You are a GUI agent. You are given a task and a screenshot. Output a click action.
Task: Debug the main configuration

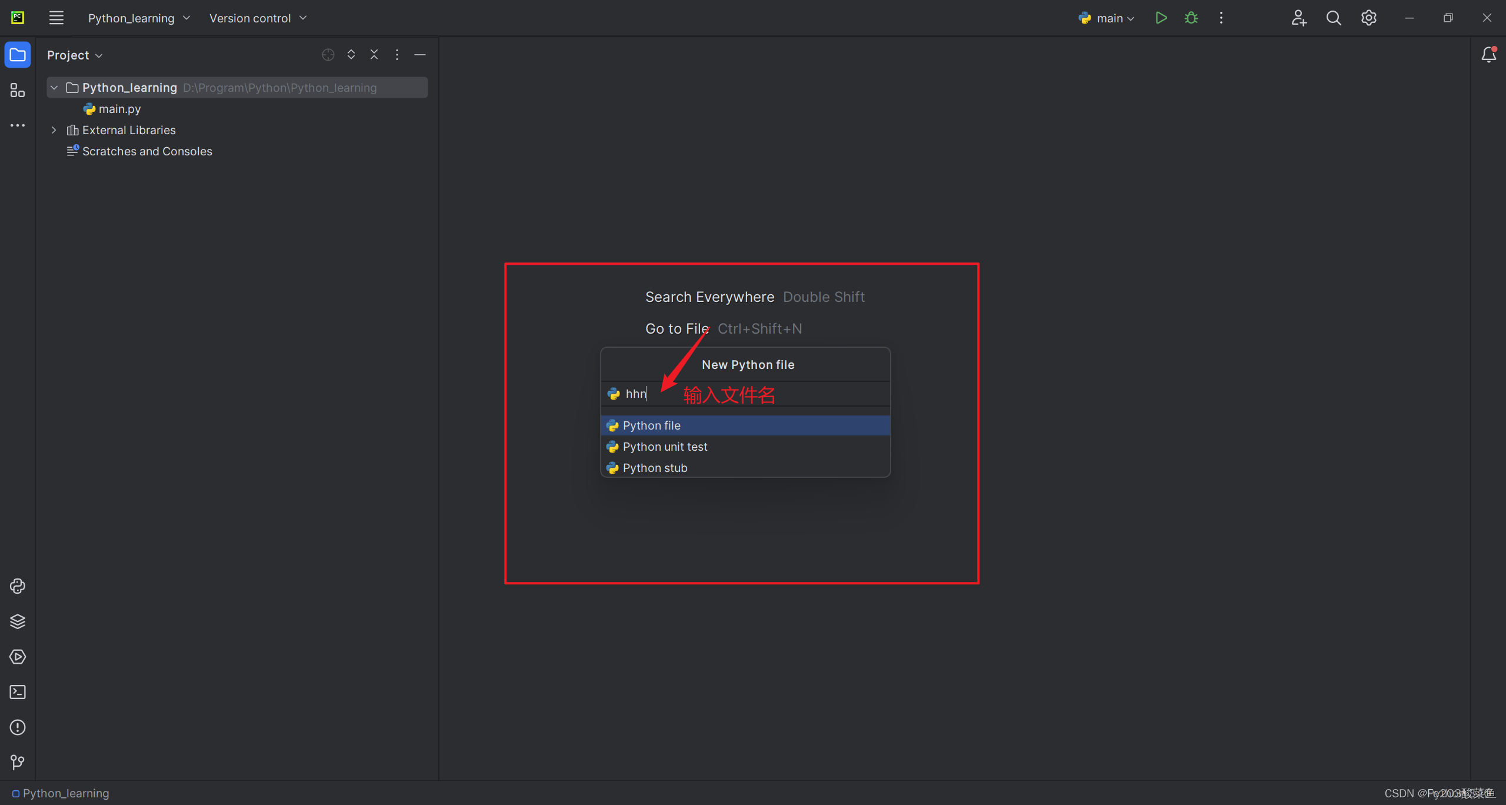coord(1191,18)
